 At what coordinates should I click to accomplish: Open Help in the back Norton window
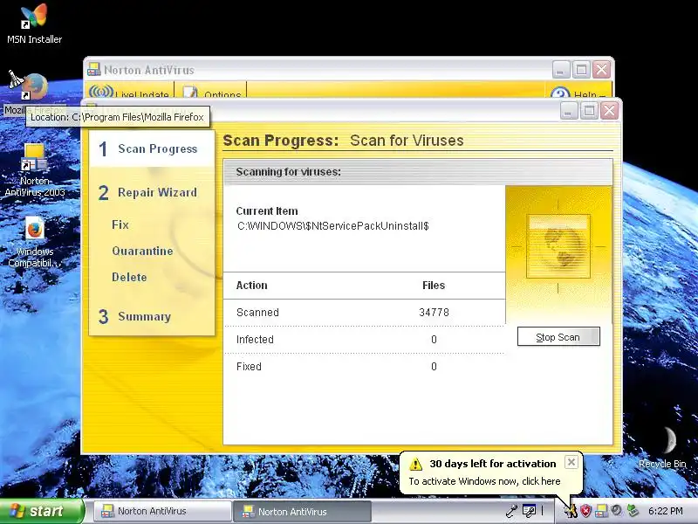pos(578,93)
